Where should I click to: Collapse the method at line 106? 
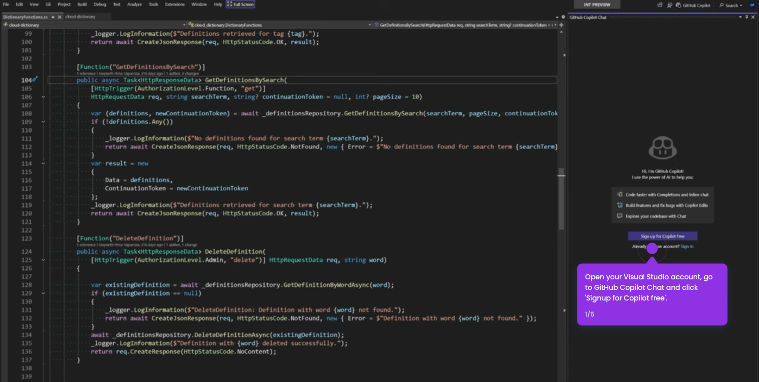coord(43,97)
